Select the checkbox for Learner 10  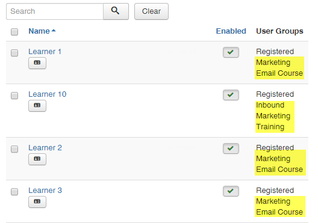point(14,96)
